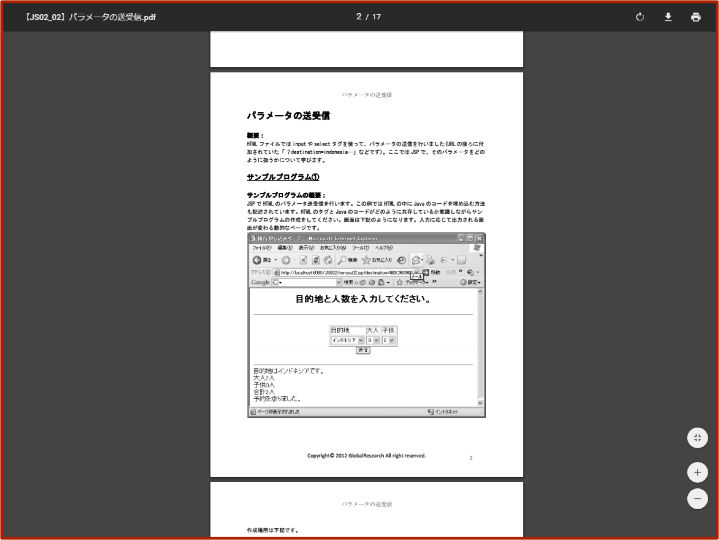This screenshot has height=540, width=719.
Task: Click the magnifier 検索 search icon
Action: pos(342,260)
